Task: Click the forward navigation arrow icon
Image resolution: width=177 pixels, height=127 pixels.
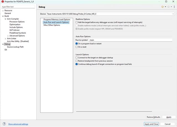Action: pyautogui.click(x=168, y=7)
